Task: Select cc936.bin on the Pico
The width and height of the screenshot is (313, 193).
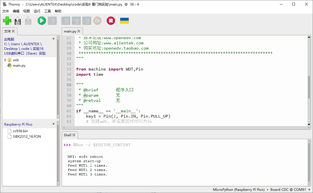Action: [x=20, y=131]
